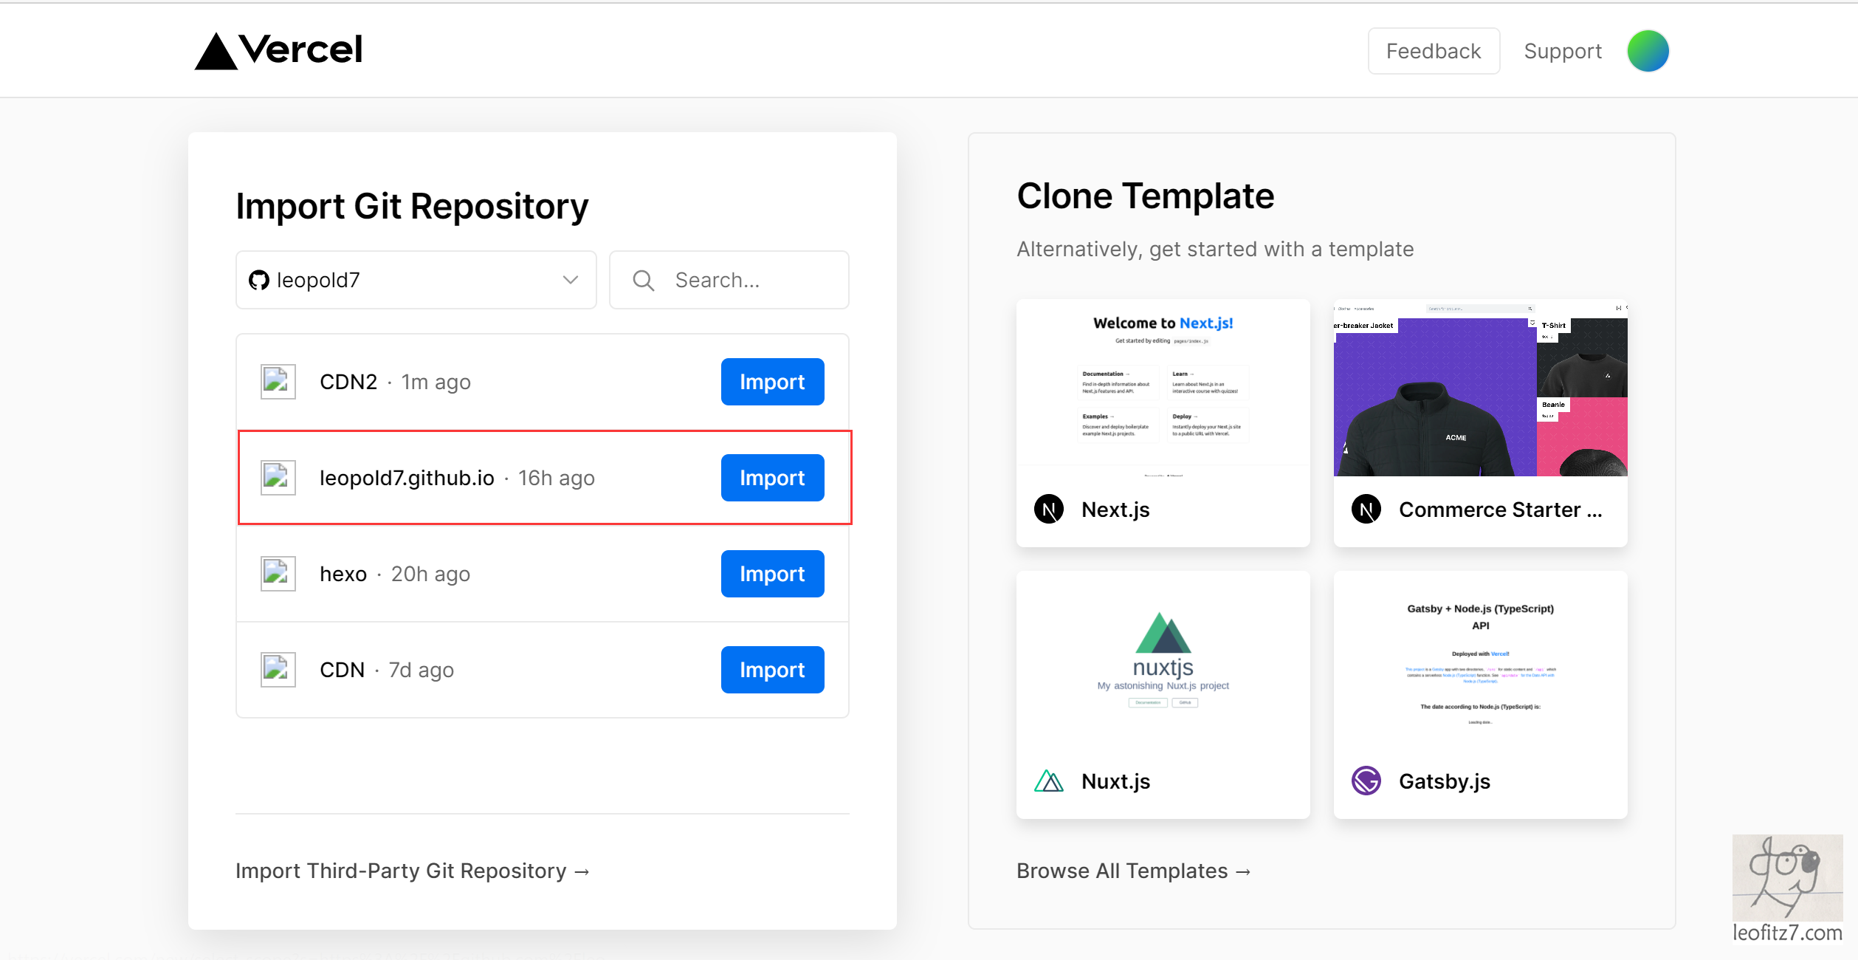Click the Nuxt.js triangle logo icon
Screen dimensions: 1858x960
point(1048,781)
